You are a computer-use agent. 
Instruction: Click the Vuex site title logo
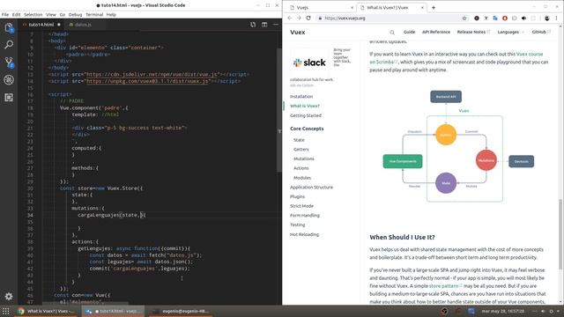tap(298, 33)
